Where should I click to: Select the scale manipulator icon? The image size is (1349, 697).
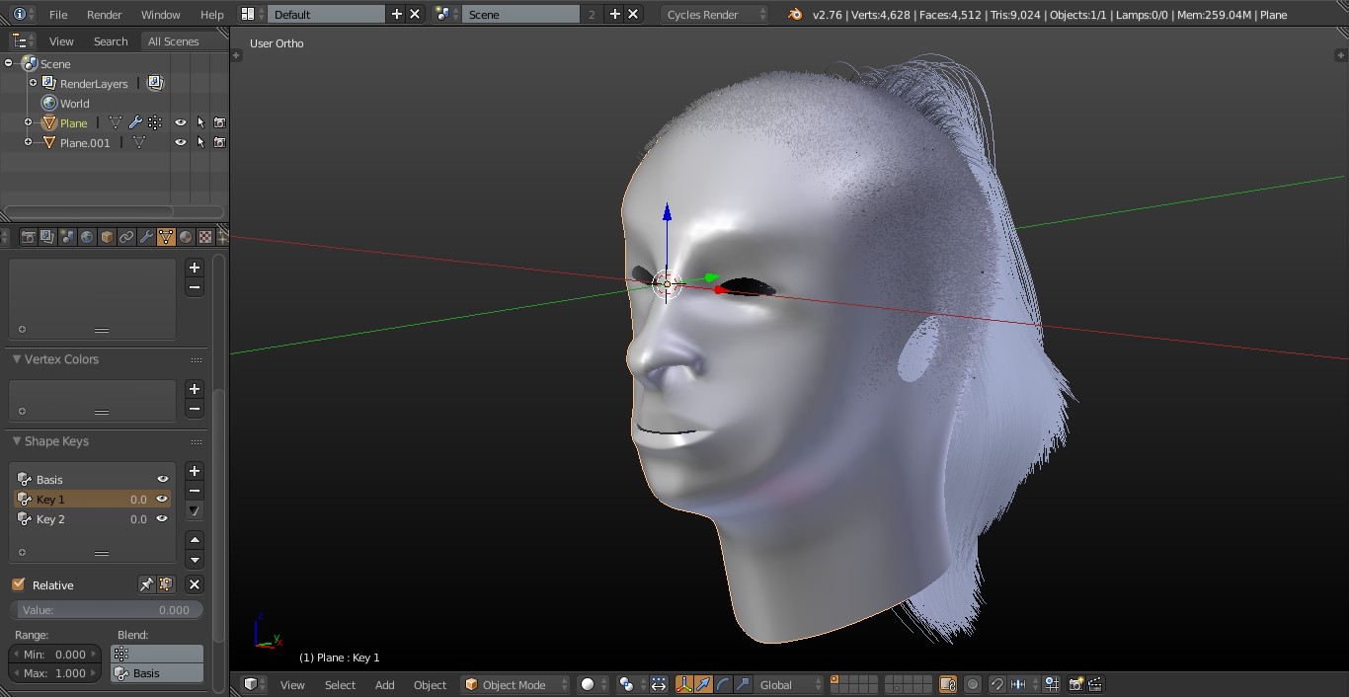click(743, 684)
